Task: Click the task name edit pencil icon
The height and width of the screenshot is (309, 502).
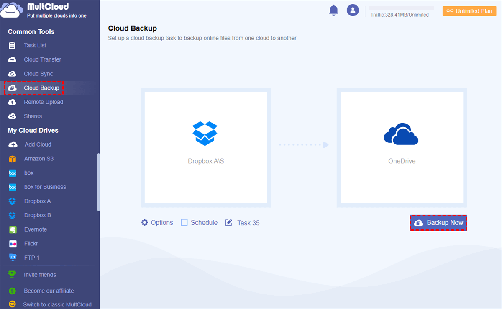Action: (x=229, y=223)
